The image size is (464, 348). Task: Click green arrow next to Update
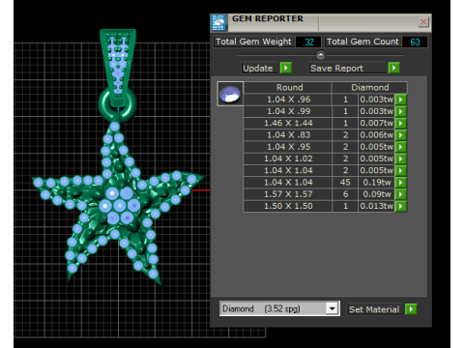pos(286,68)
